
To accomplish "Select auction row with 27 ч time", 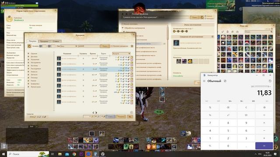I will point(95,102).
